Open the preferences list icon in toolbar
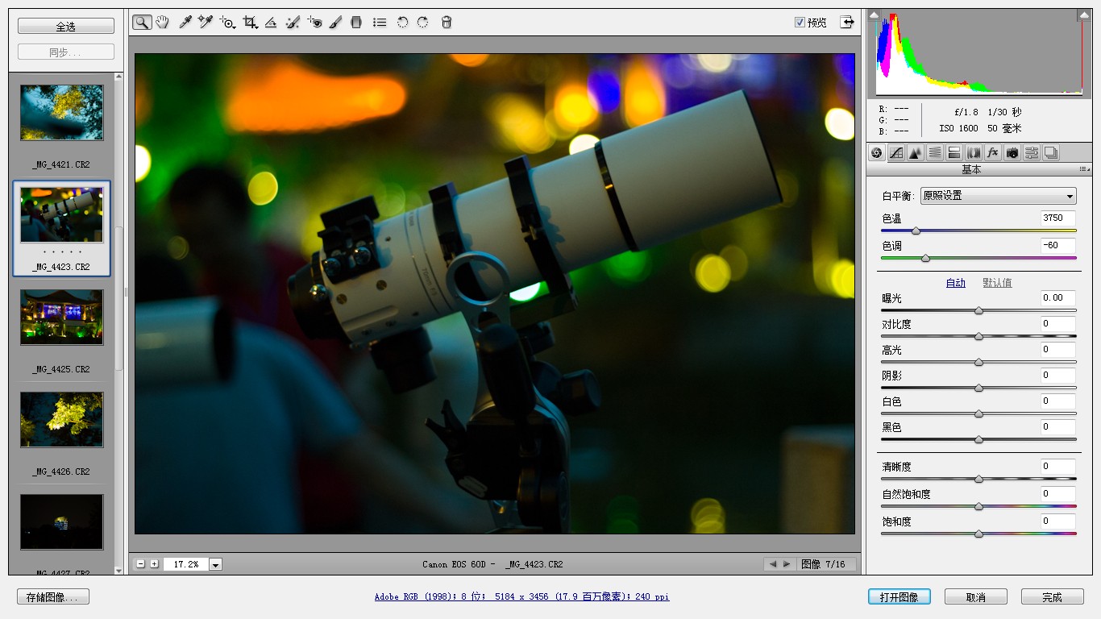Screen dimensions: 1101x619 point(380,23)
